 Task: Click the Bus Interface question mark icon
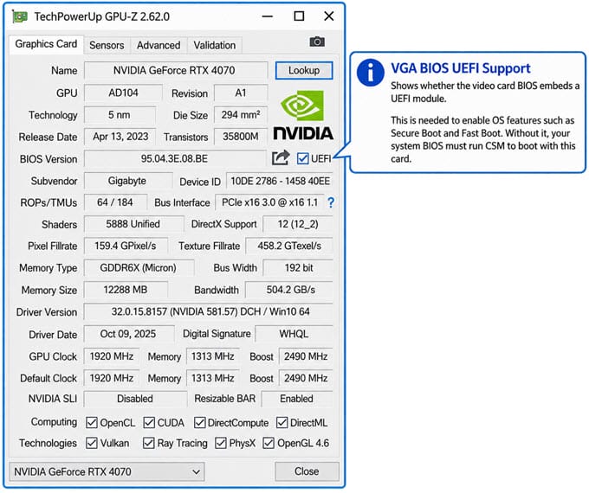331,202
